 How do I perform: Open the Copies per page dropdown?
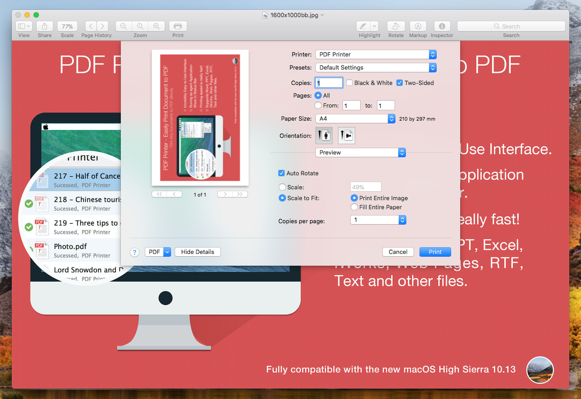[x=378, y=220]
